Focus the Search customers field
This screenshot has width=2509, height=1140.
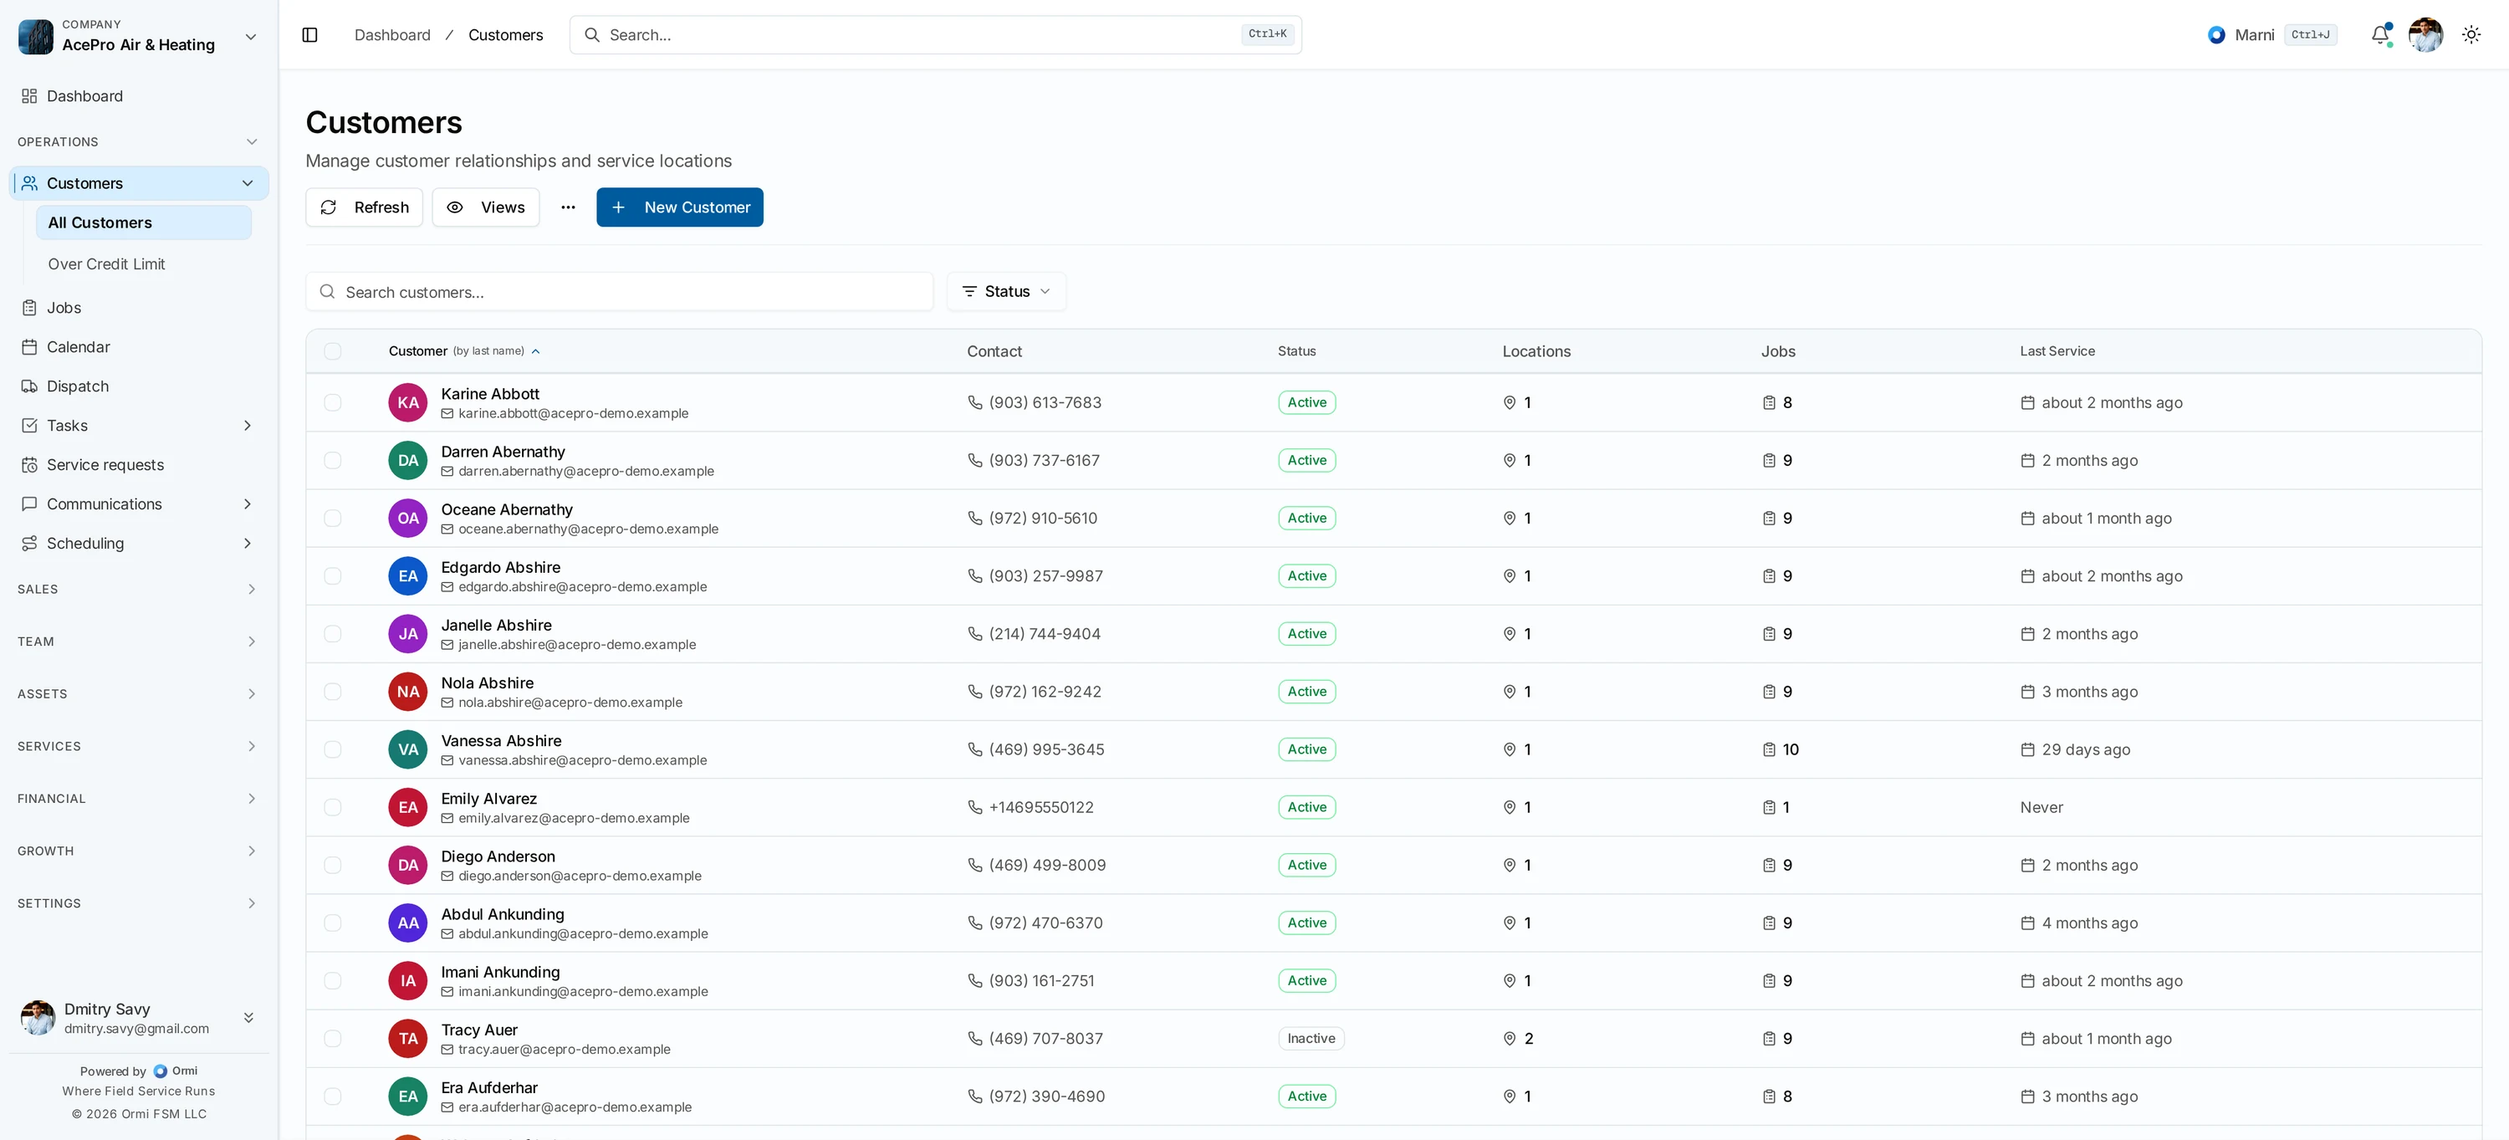[620, 291]
